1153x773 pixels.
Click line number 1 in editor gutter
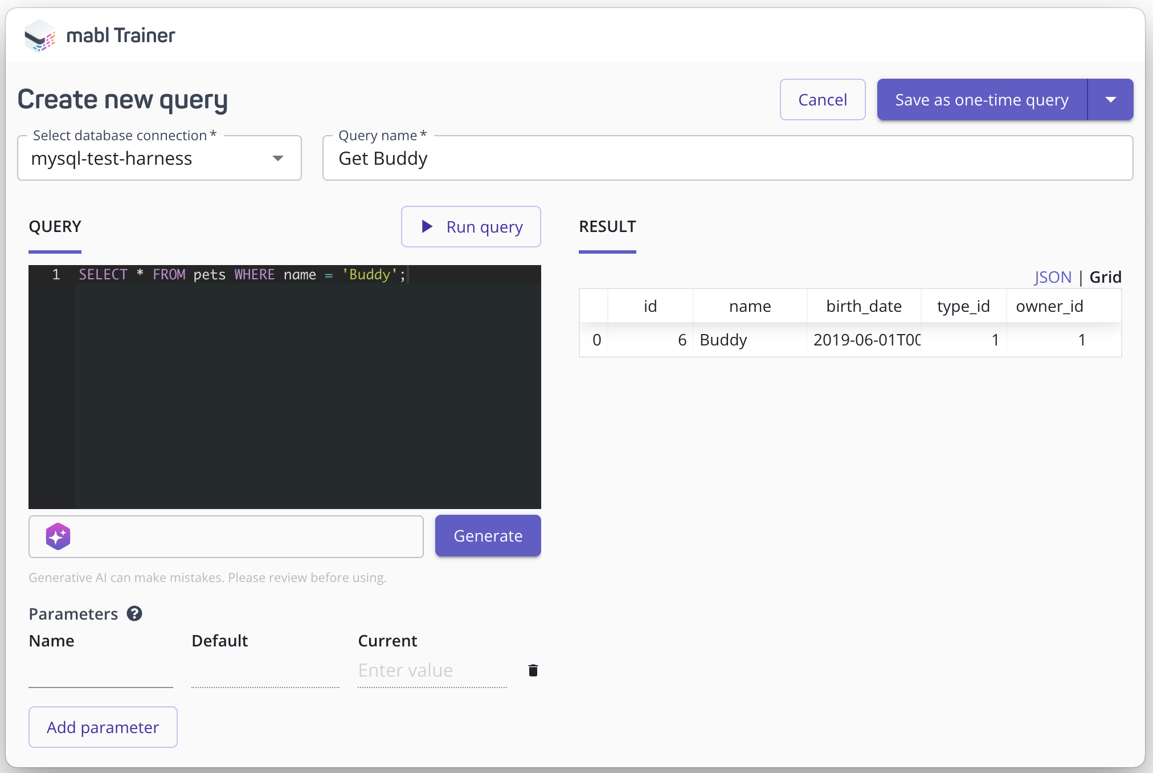56,275
